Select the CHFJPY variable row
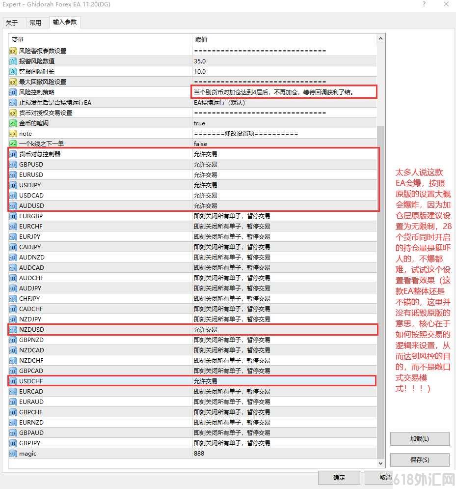Screen dimensions: 456x489 click(192, 298)
